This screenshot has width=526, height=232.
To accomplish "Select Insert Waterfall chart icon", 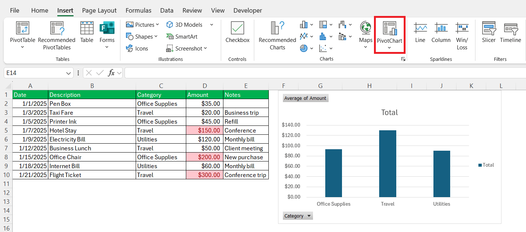I will pos(342,24).
